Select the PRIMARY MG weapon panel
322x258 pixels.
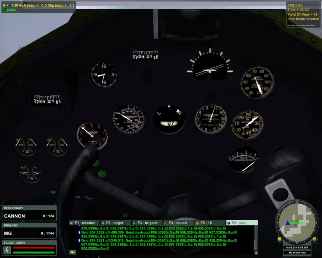point(29,231)
